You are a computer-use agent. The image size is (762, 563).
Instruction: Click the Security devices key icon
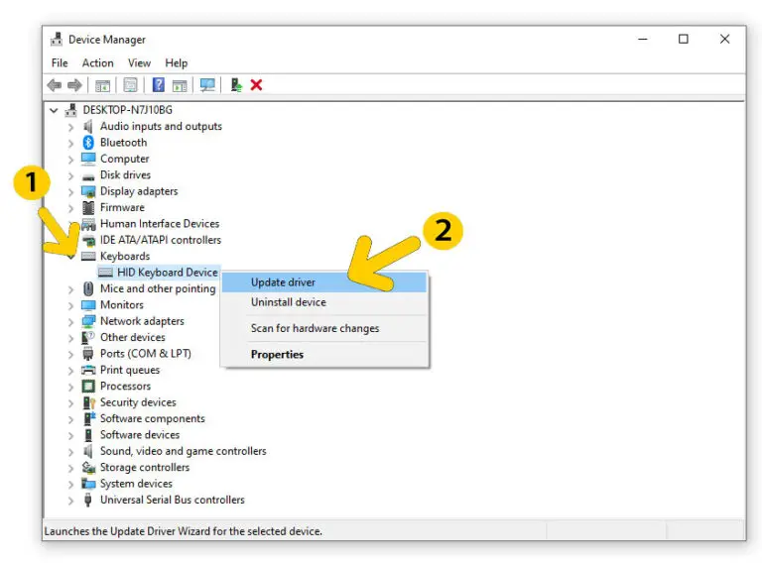(x=89, y=402)
